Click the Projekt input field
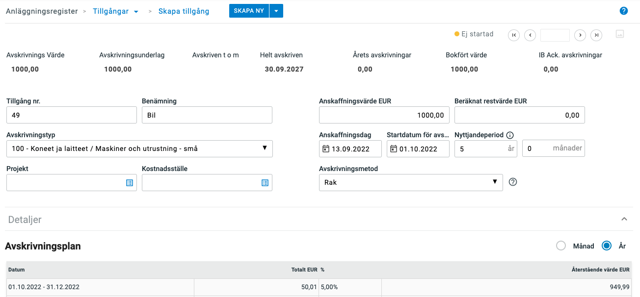Screen dimensions: 640x297 pos(72,182)
